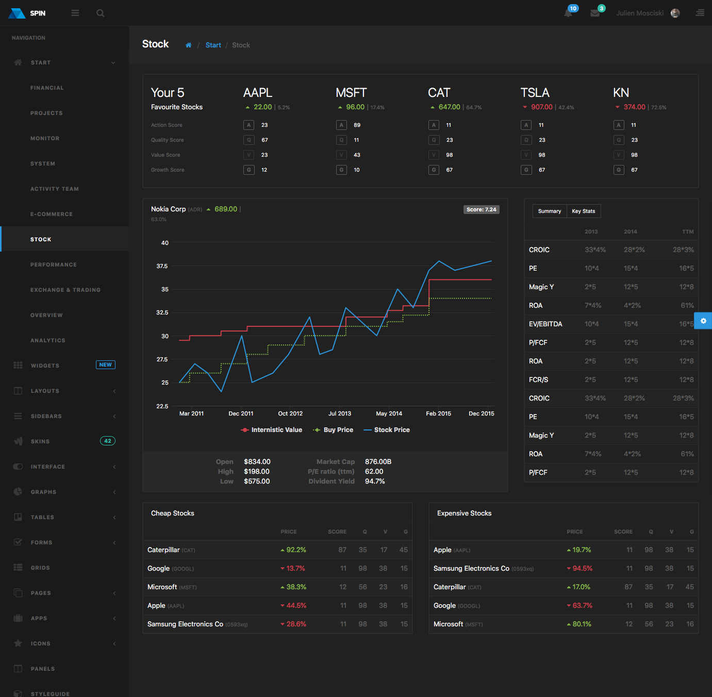Click the FCR/S row label
The width and height of the screenshot is (712, 697).
pos(538,380)
